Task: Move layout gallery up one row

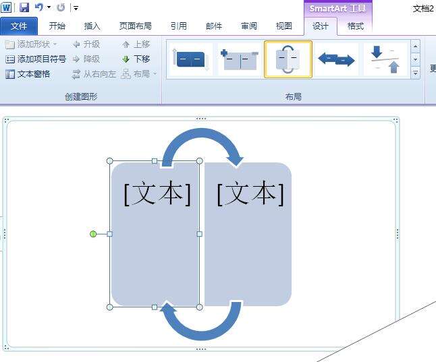Action: (415, 47)
